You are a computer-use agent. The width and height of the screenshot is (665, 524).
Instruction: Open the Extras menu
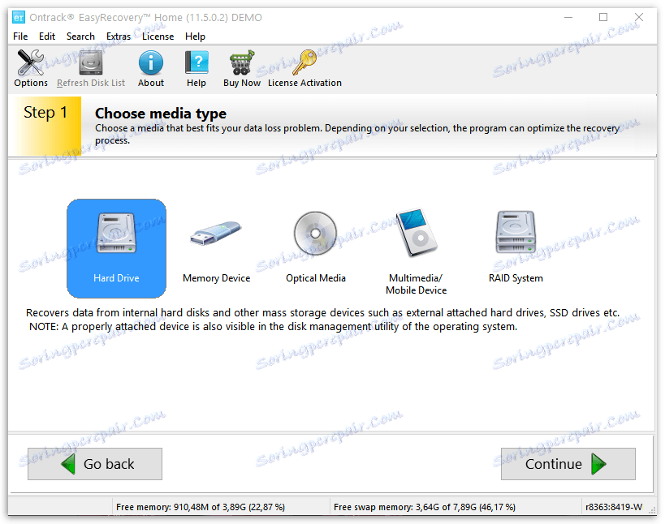point(118,36)
